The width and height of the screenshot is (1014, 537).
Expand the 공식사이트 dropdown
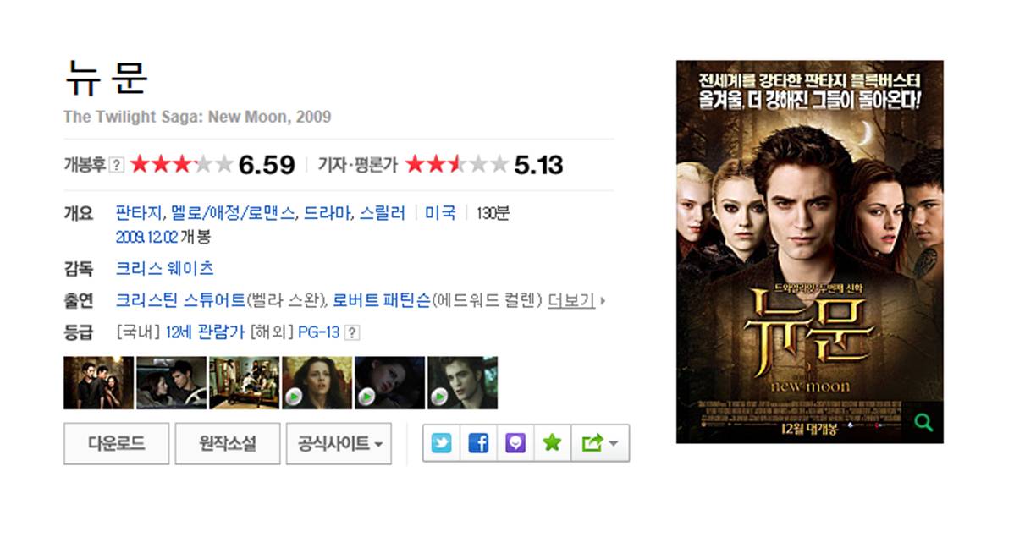(x=339, y=443)
